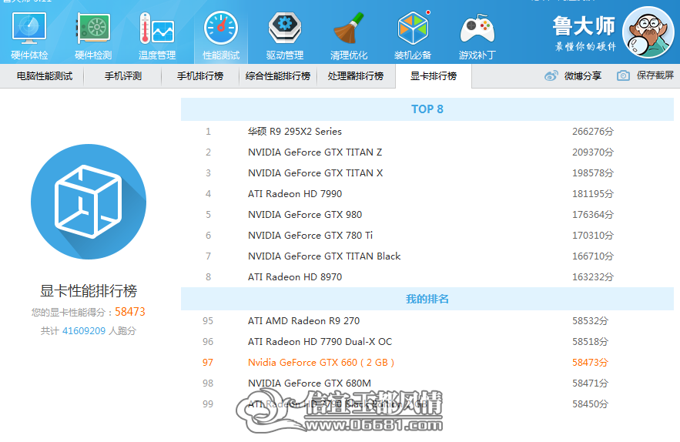
Task: Switch to the 综合性能排行榜 tab
Action: tap(278, 76)
